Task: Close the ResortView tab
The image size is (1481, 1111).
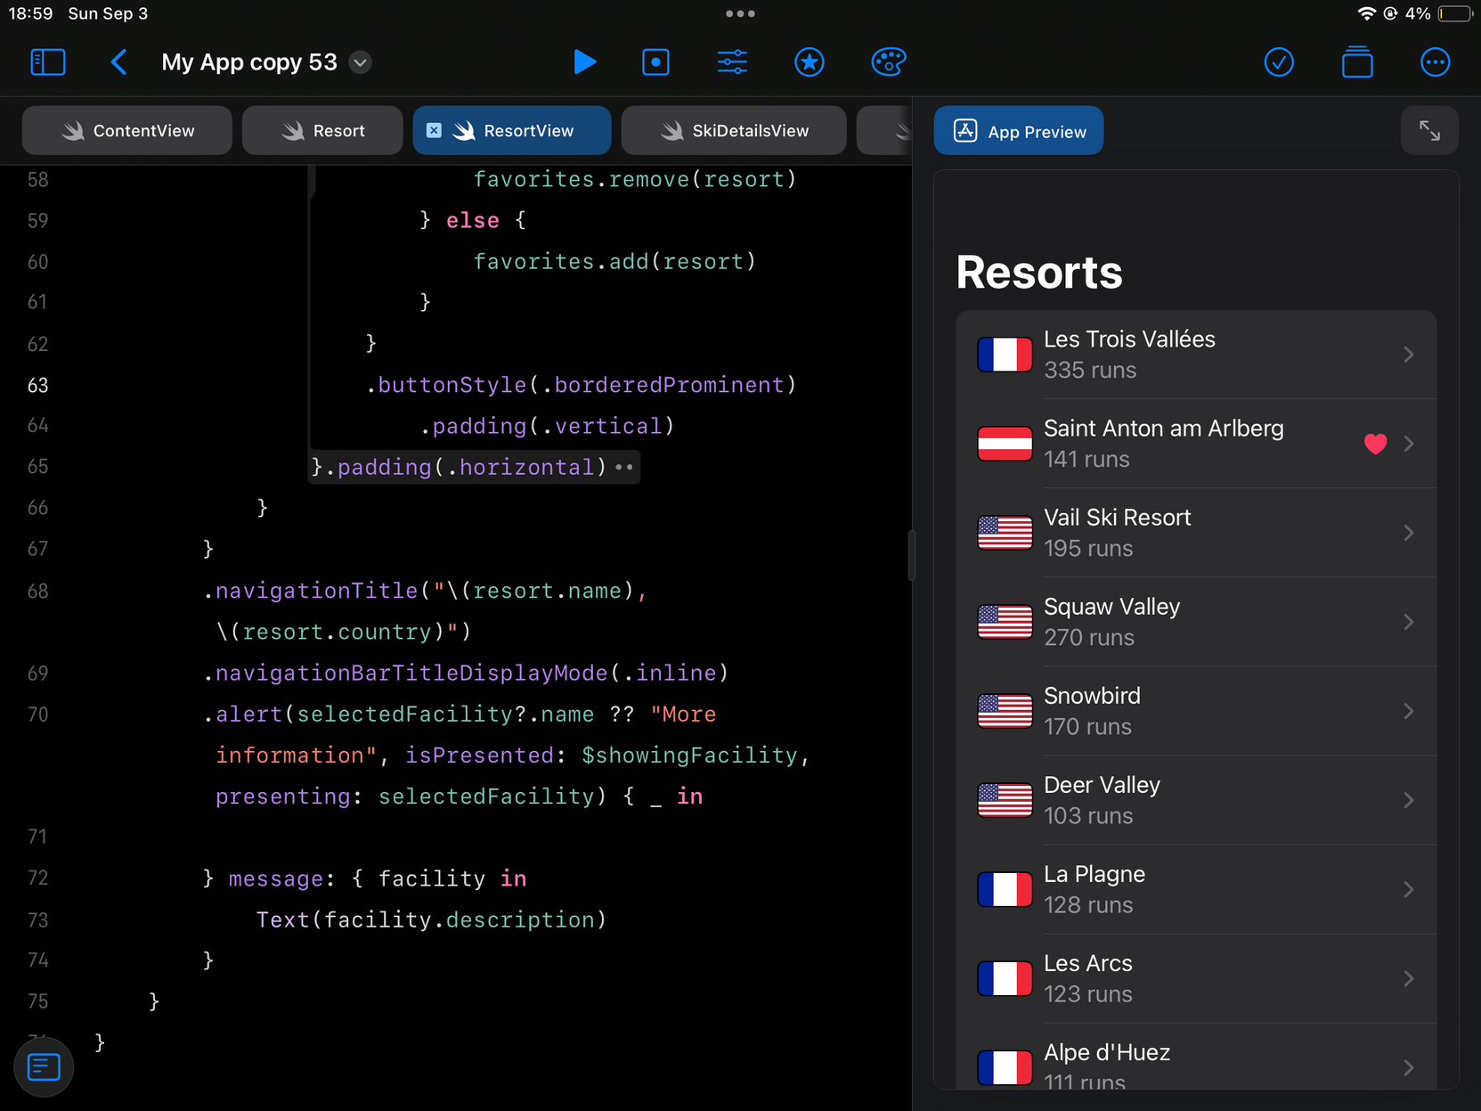Action: (434, 130)
